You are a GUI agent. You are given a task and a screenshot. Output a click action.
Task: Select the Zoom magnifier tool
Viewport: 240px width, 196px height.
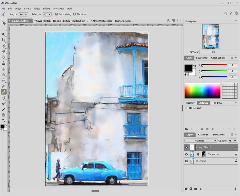tap(3, 121)
